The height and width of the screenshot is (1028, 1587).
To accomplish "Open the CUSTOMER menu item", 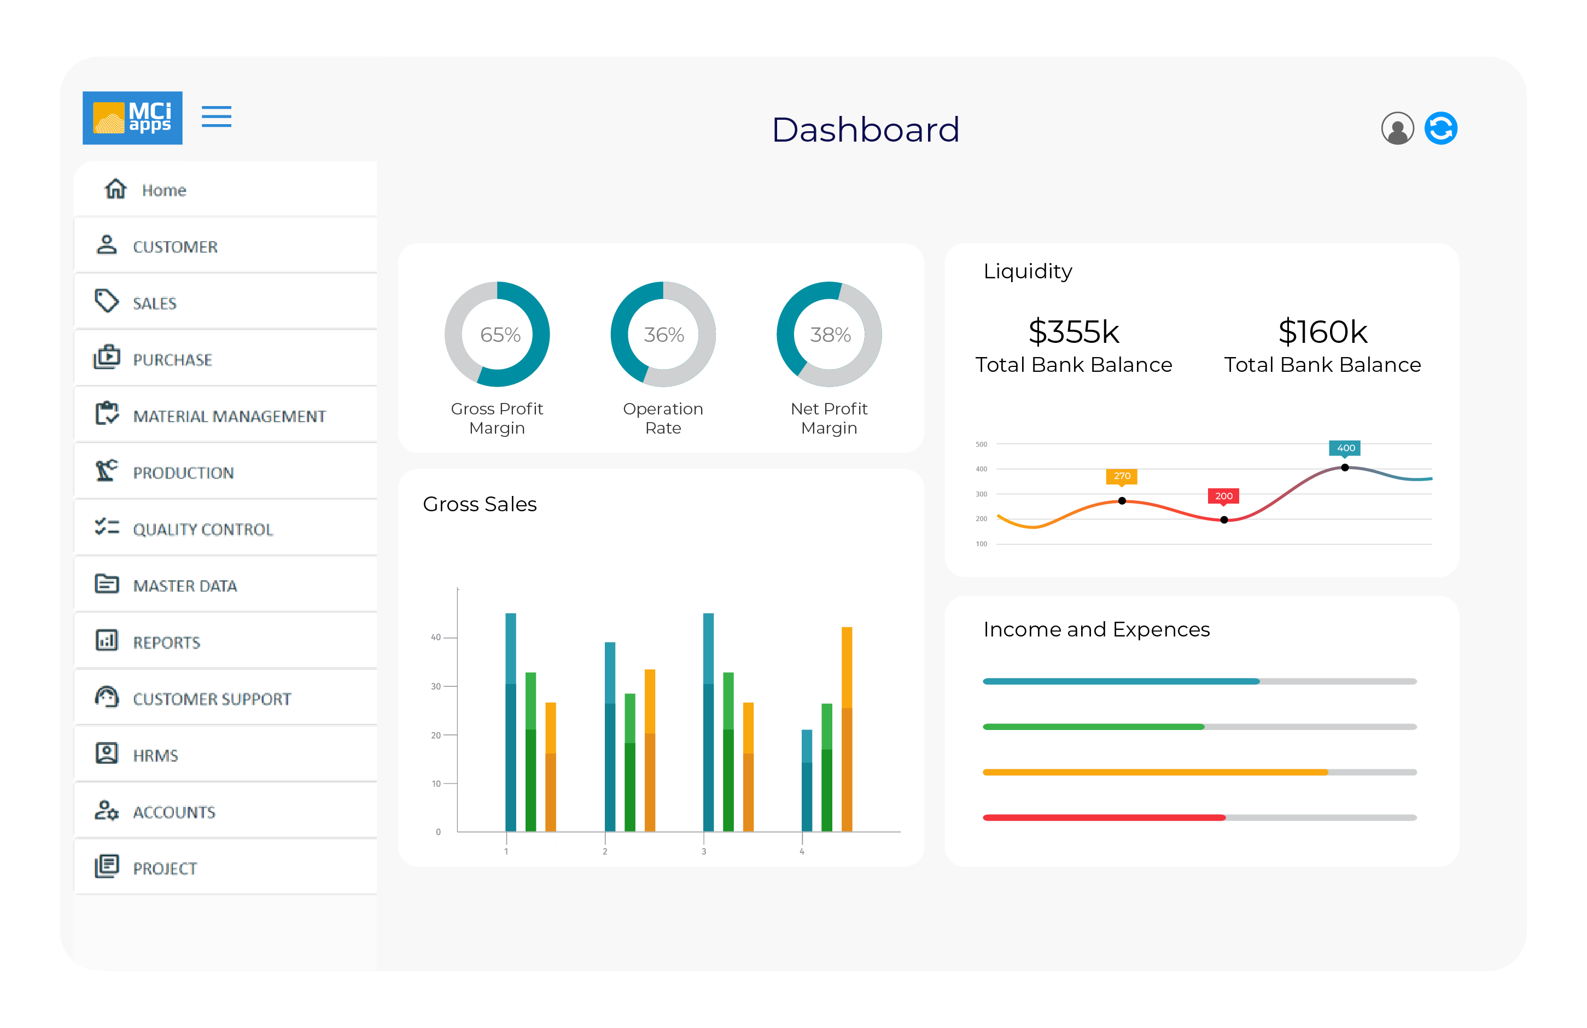I will pyautogui.click(x=174, y=247).
